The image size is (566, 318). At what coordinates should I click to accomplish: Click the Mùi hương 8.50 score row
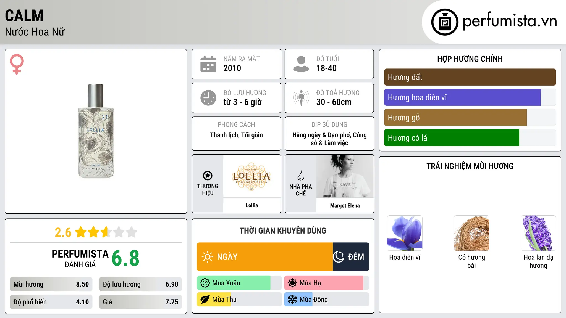pos(51,284)
